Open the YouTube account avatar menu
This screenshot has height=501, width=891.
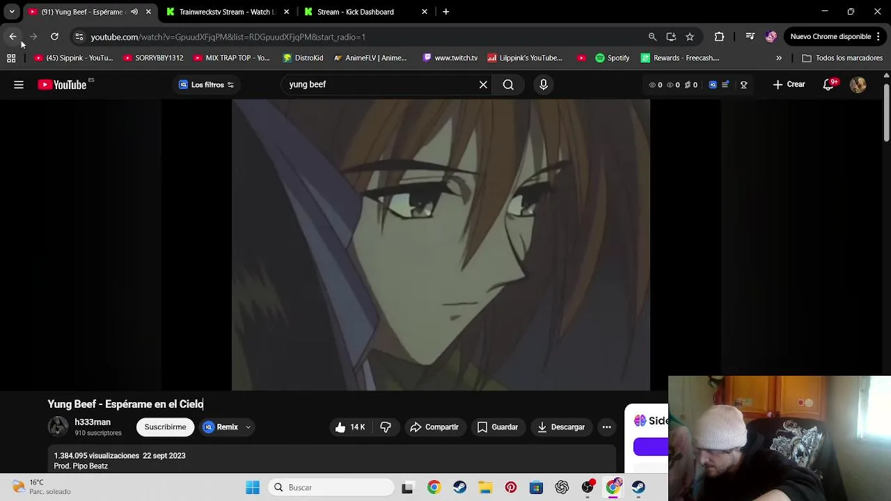tap(858, 85)
